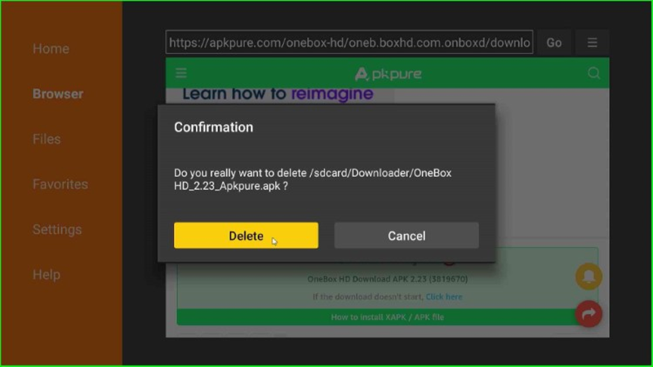Open the How to install XAPK / APK file link
The image size is (653, 367).
[x=387, y=317]
